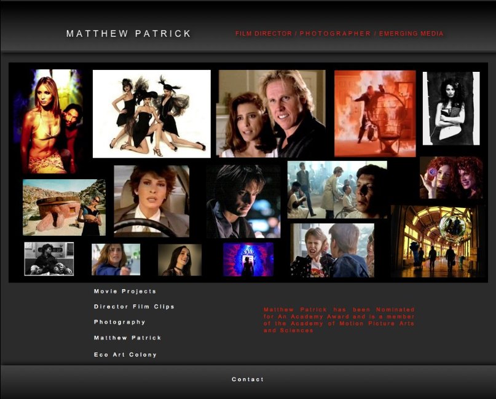Open the three models in black dresses photo

pos(151,114)
